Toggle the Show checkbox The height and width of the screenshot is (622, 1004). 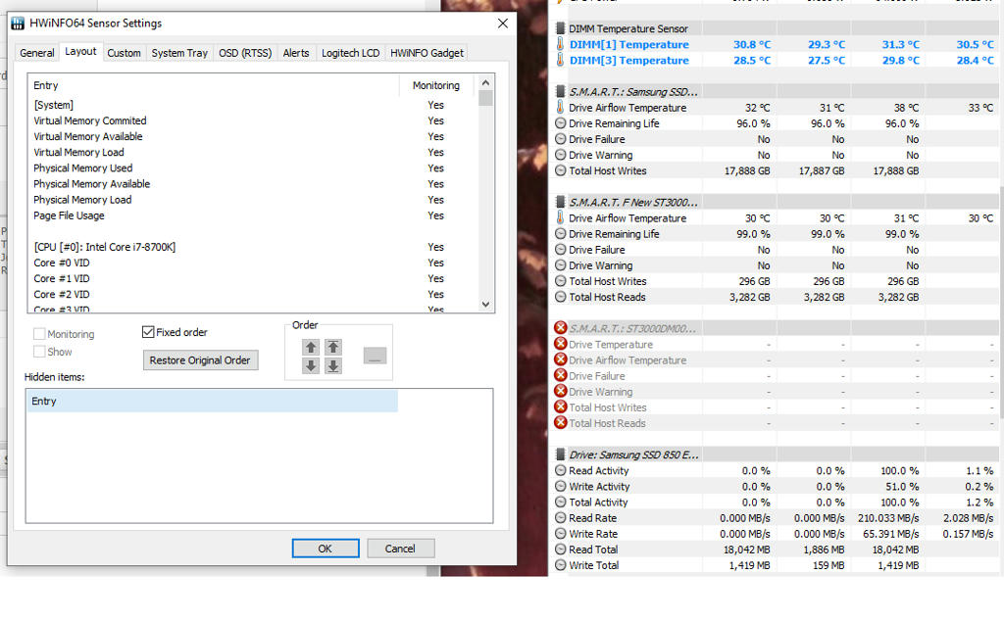coord(39,352)
